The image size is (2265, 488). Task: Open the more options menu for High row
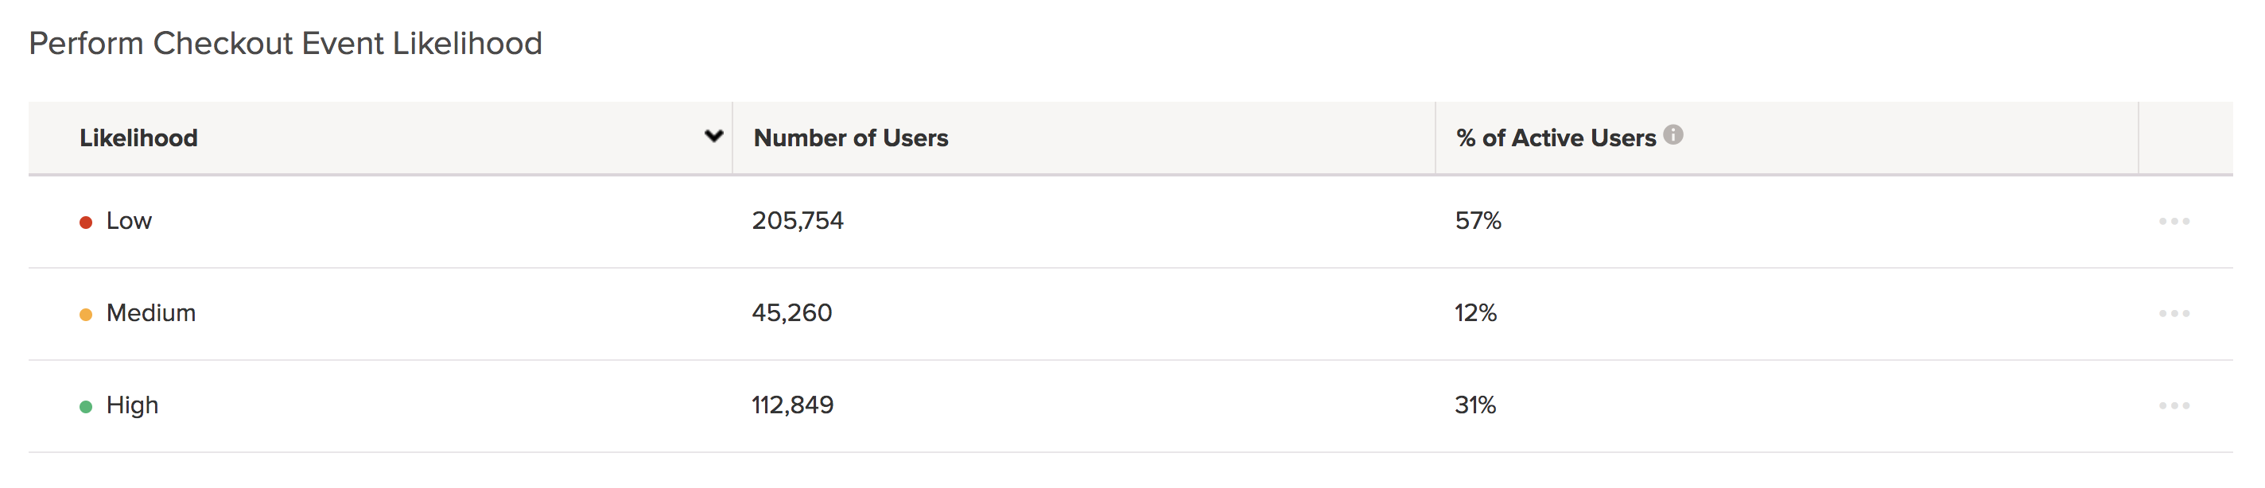[2174, 405]
